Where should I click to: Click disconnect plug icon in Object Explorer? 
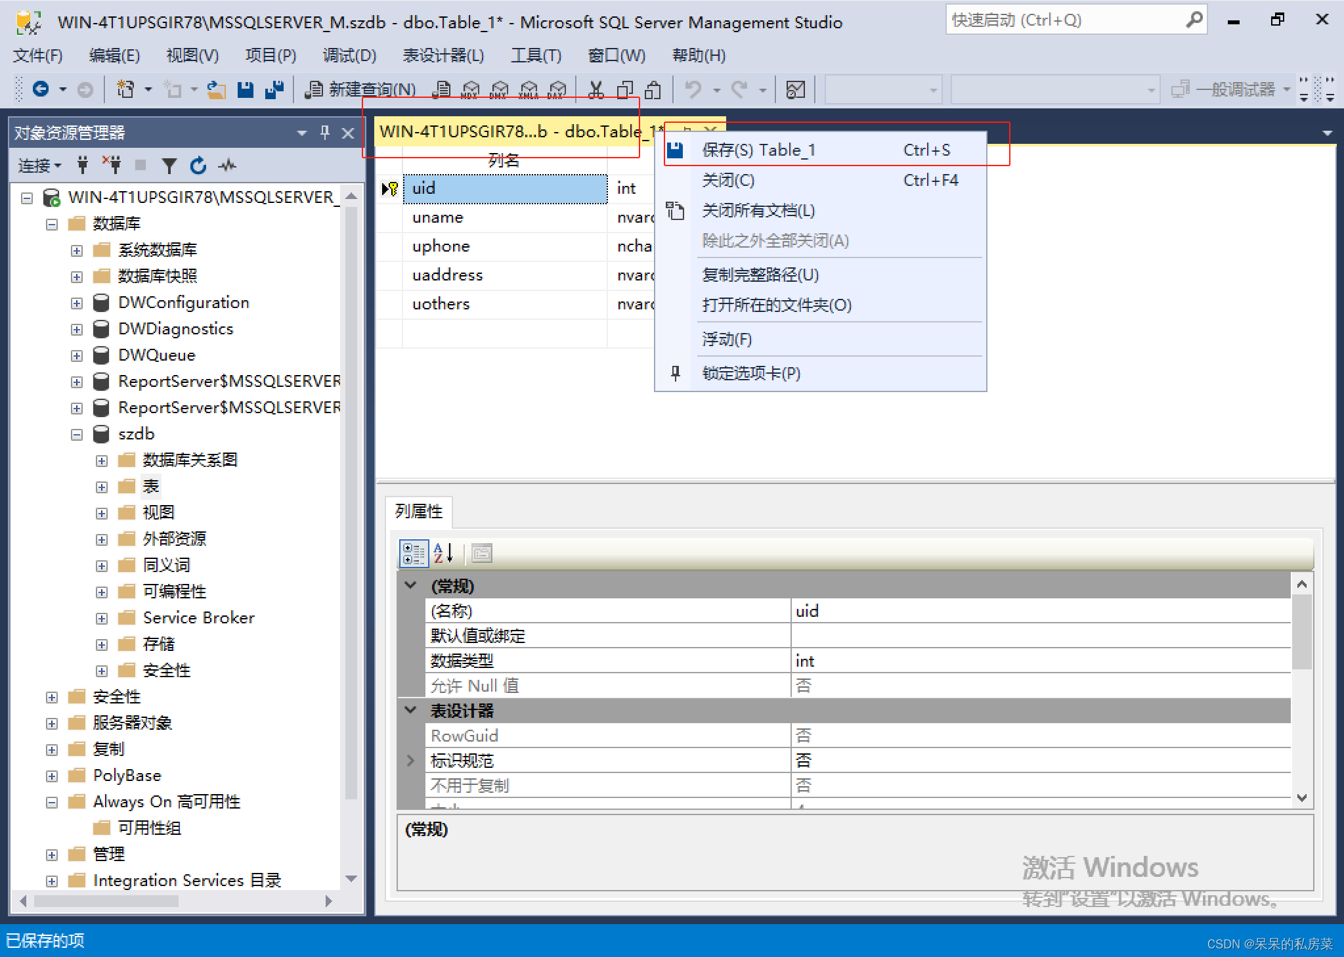click(x=112, y=165)
